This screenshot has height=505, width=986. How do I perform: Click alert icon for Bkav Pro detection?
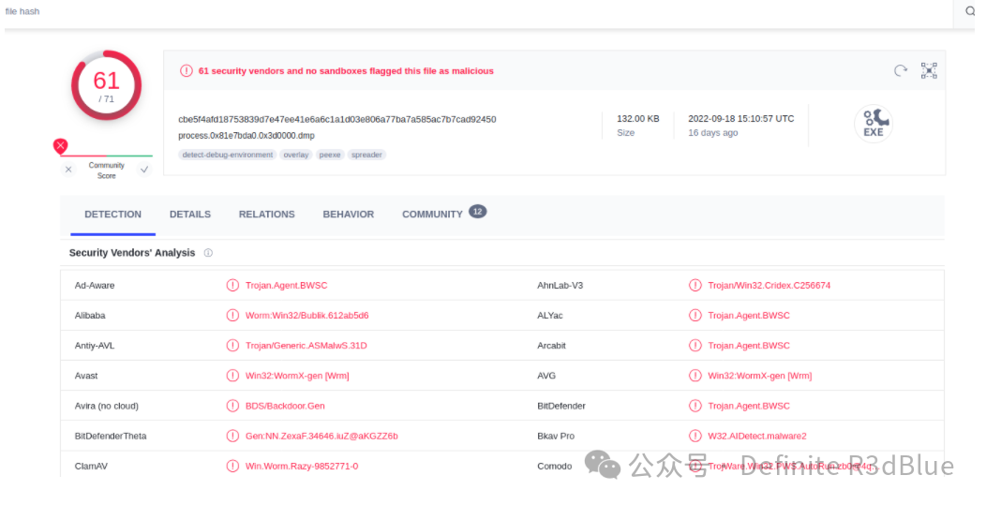click(695, 437)
